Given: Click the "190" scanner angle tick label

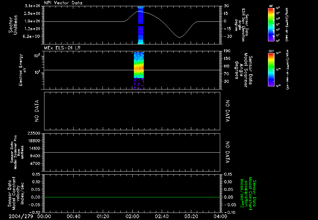Looking at the screenshot, I should click(x=227, y=51).
